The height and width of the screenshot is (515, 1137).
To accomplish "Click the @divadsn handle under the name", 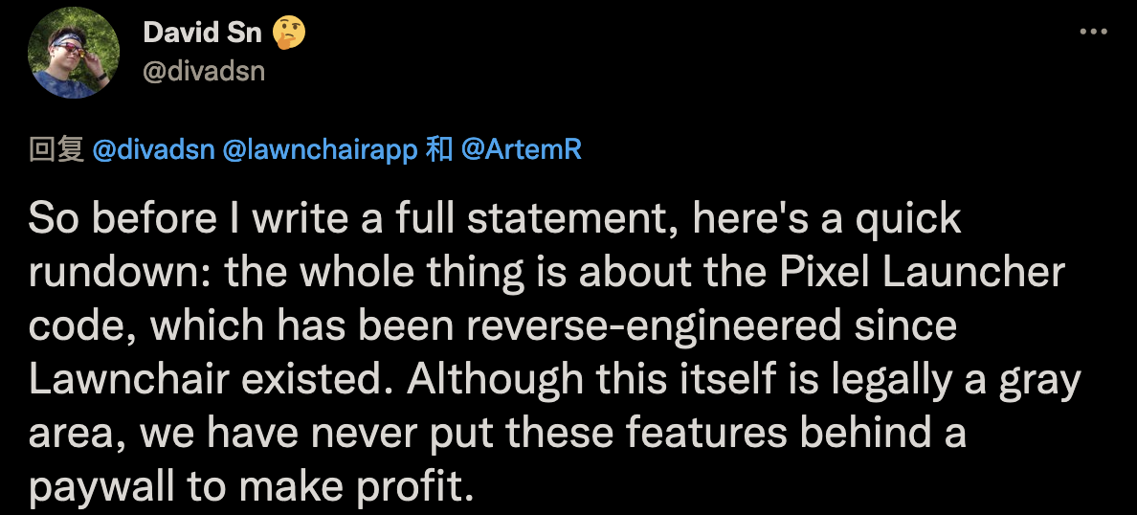I will 203,70.
